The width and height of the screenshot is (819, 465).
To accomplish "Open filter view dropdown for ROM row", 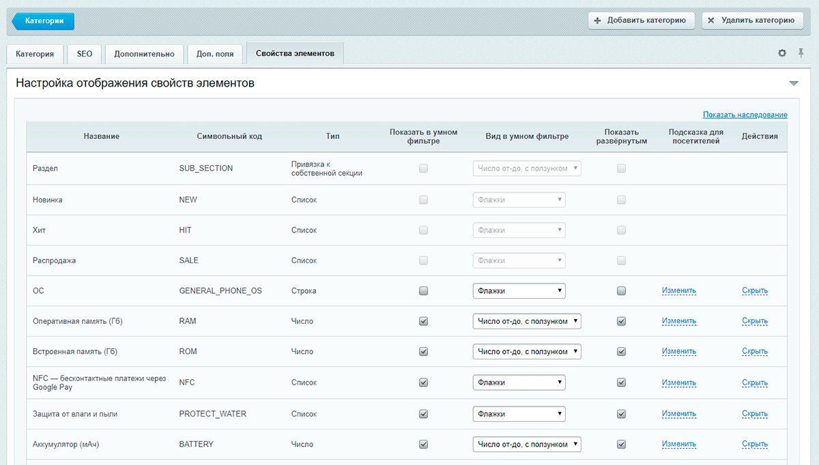I will click(x=526, y=352).
